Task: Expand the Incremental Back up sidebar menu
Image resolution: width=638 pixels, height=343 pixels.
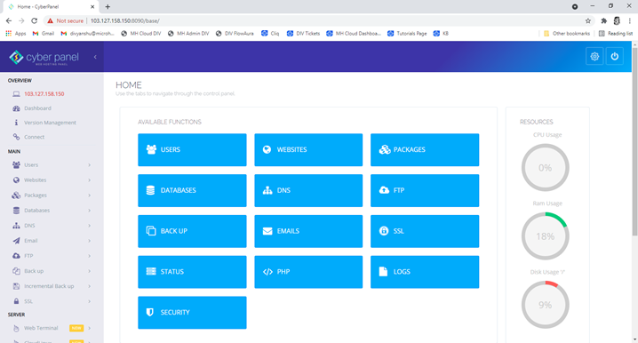Action: [52, 286]
